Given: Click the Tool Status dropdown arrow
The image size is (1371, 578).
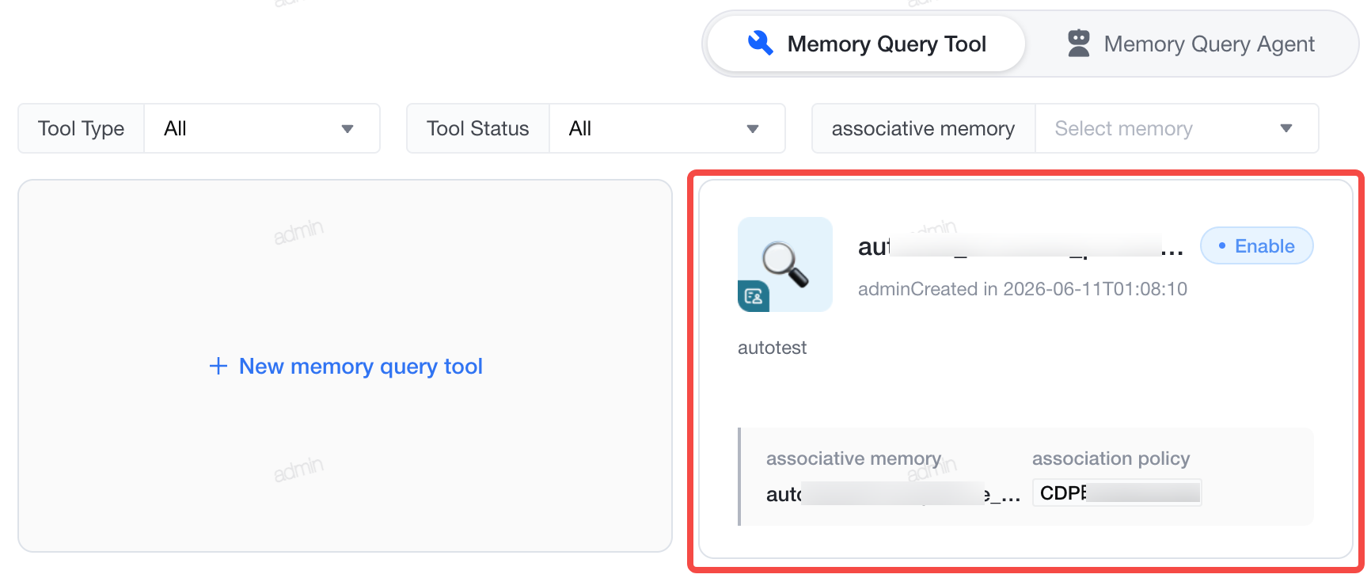Looking at the screenshot, I should [x=752, y=129].
